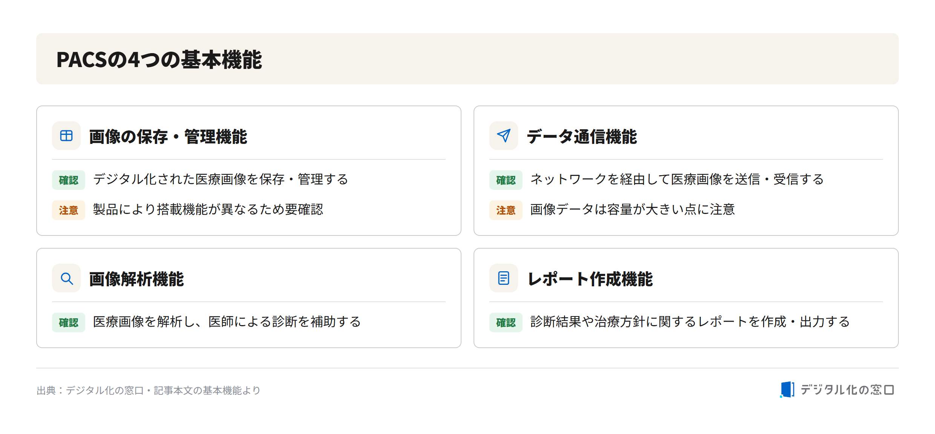Click orange 注意 badge in データ通信機能 card
This screenshot has height=434, width=935.
(506, 210)
